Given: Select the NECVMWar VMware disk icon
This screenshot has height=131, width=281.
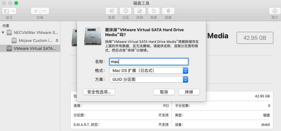Looking at the screenshot, I should click(9, 32).
